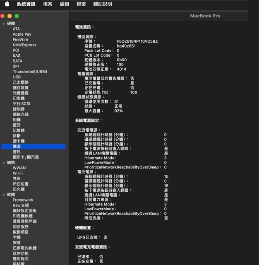The height and width of the screenshot is (265, 259).
Task: Select 印表機 in the sidebar
Action: 19,99
